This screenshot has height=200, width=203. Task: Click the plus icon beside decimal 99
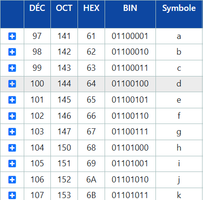[x=12, y=68]
